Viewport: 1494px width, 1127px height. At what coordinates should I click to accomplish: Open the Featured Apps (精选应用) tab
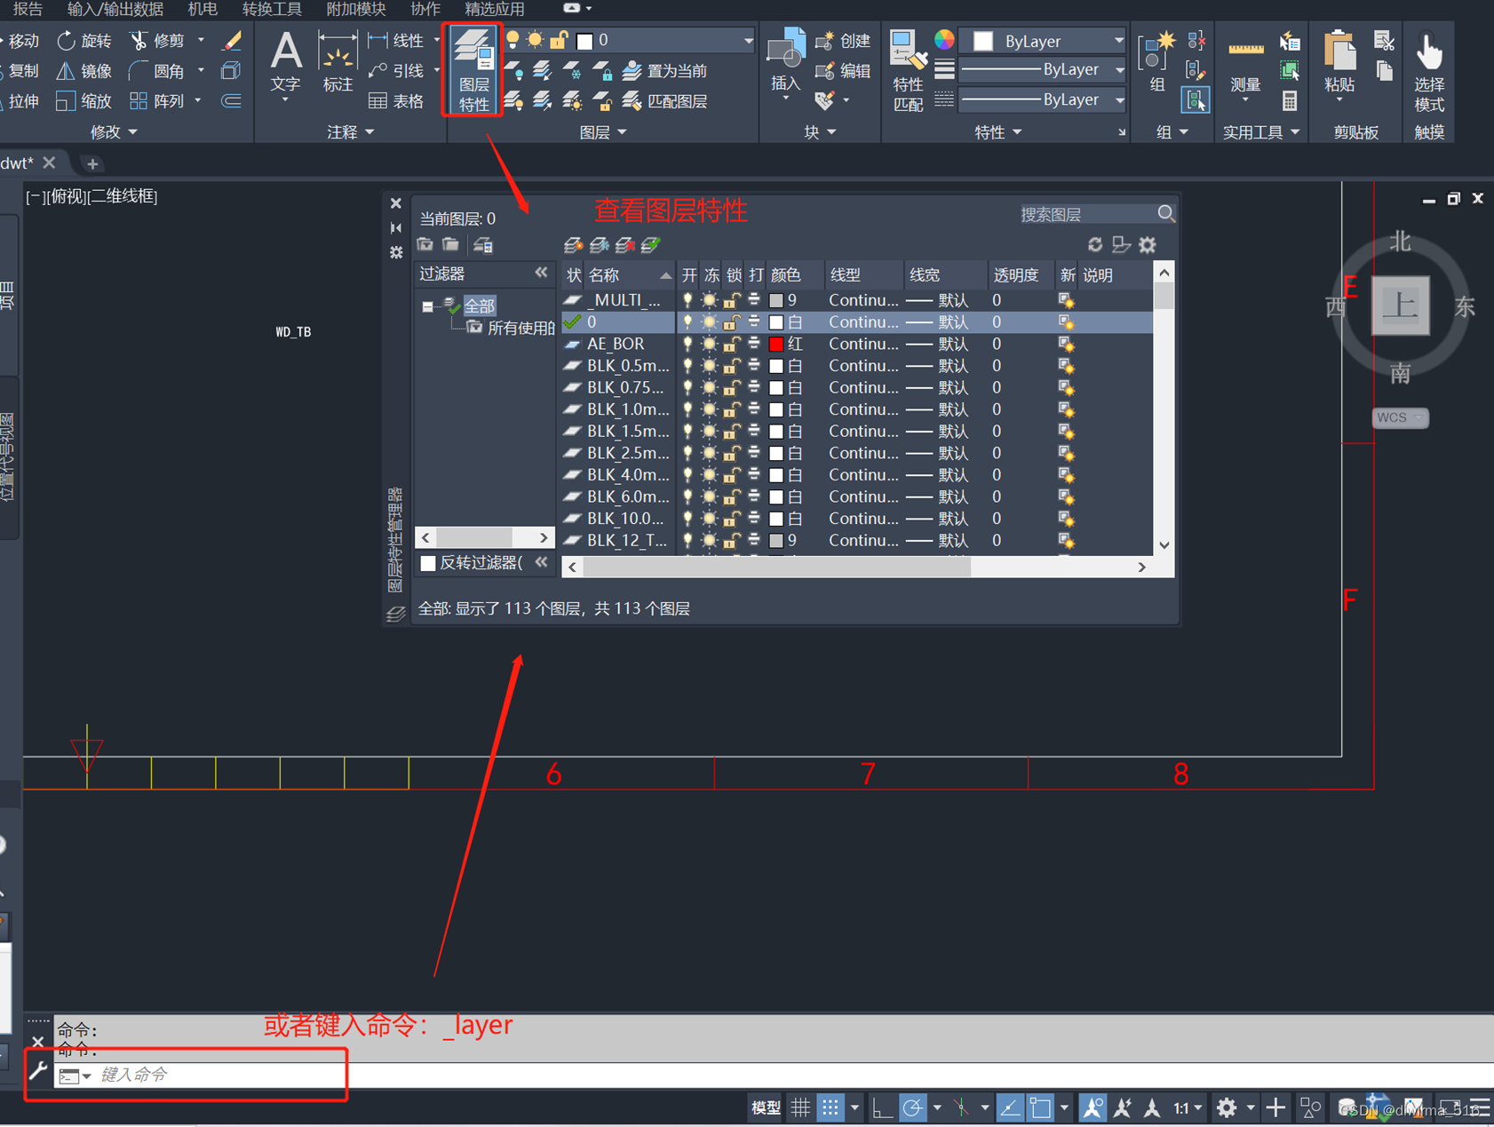point(495,9)
